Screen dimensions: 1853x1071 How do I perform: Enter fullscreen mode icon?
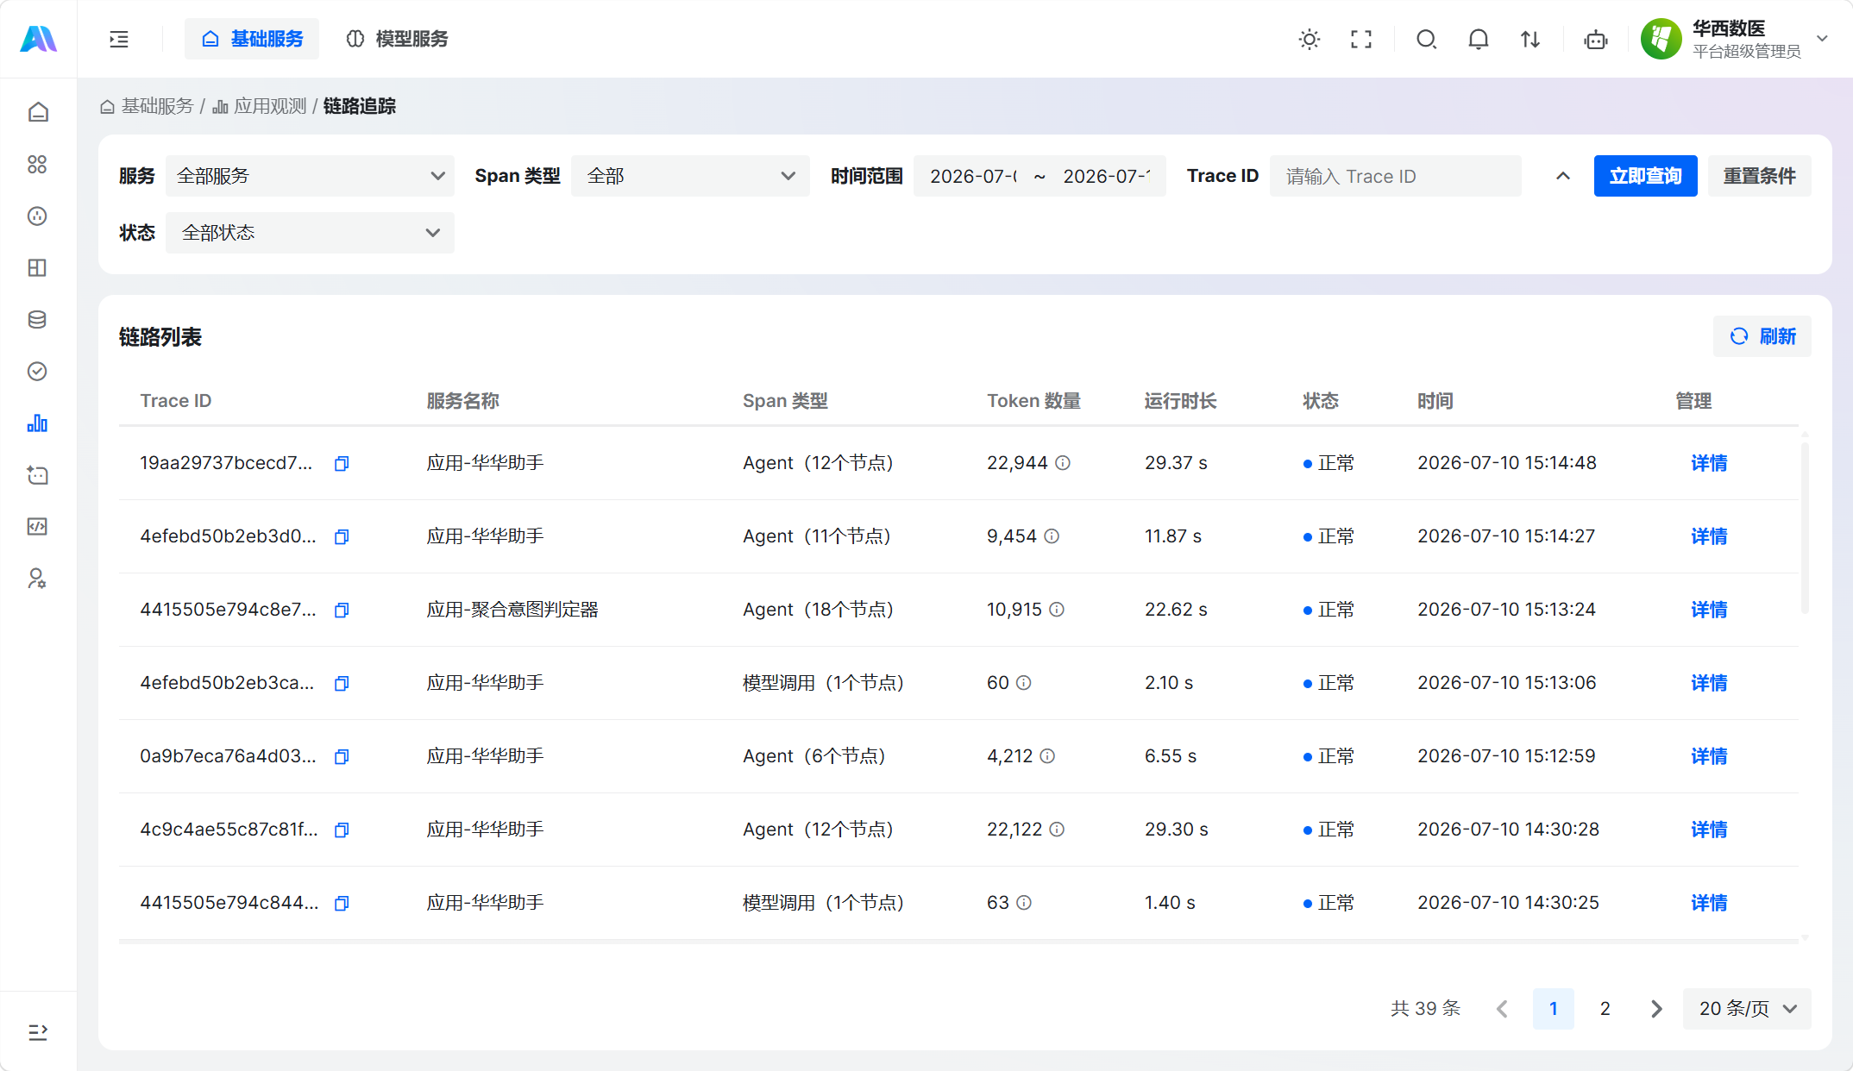point(1361,39)
